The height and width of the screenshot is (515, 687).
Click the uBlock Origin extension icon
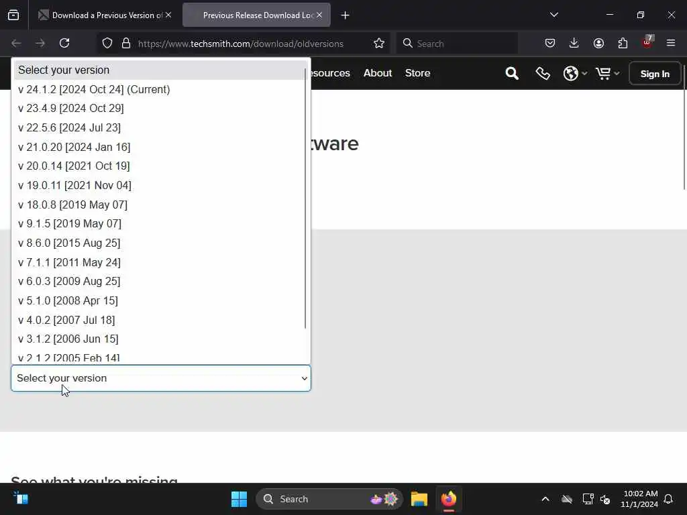coord(647,42)
